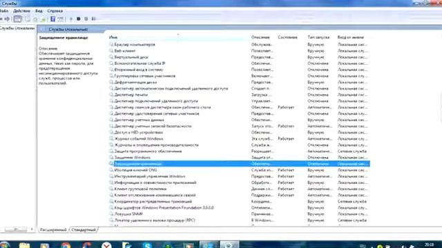Select Журналы и оповещения производительности

point(239,145)
